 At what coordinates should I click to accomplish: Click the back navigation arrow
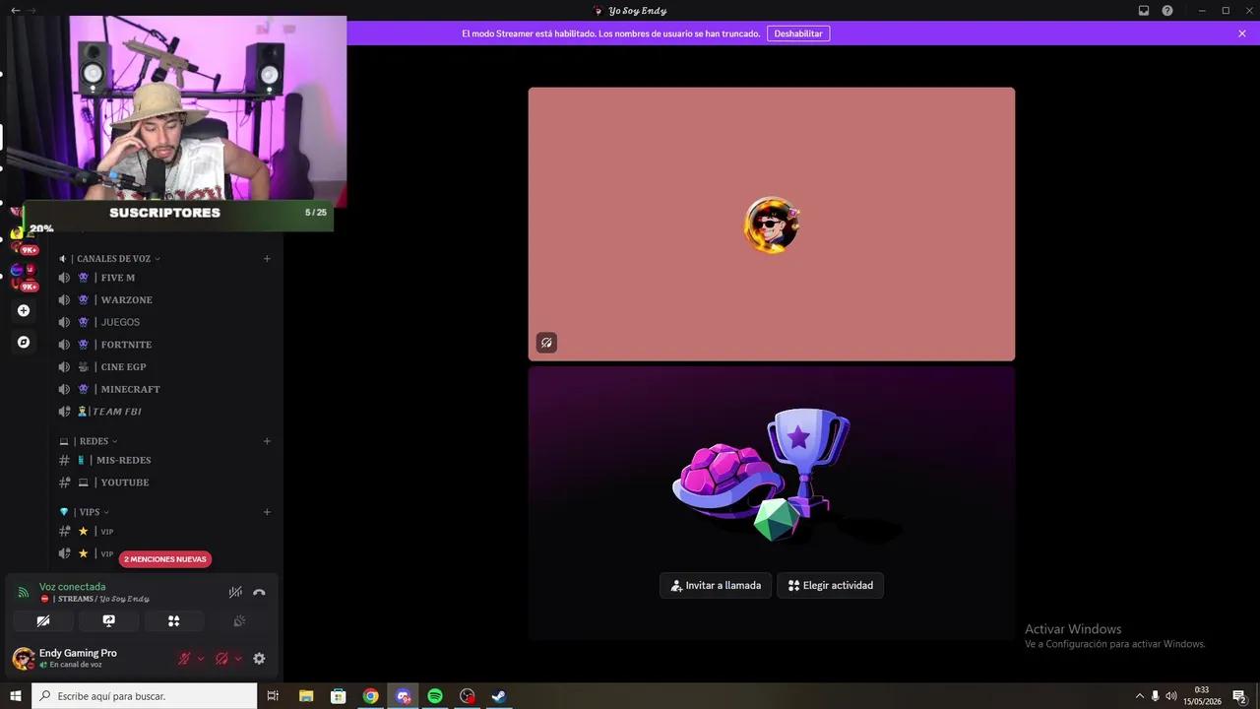[15, 10]
